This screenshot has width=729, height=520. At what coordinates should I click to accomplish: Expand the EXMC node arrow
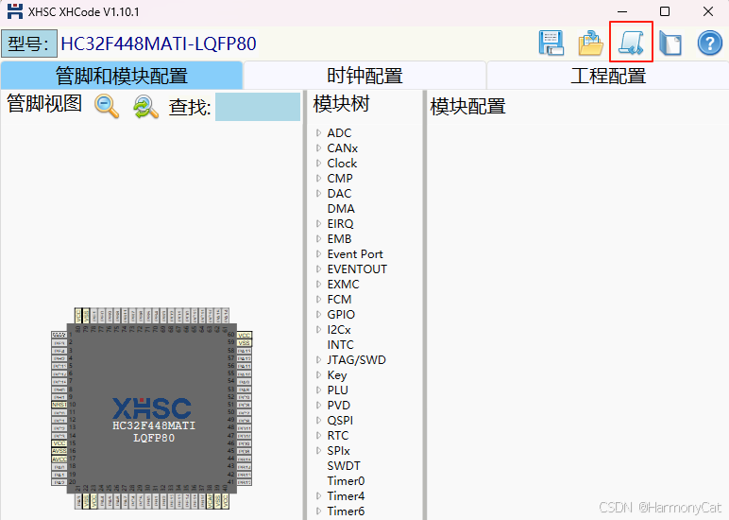tap(318, 284)
